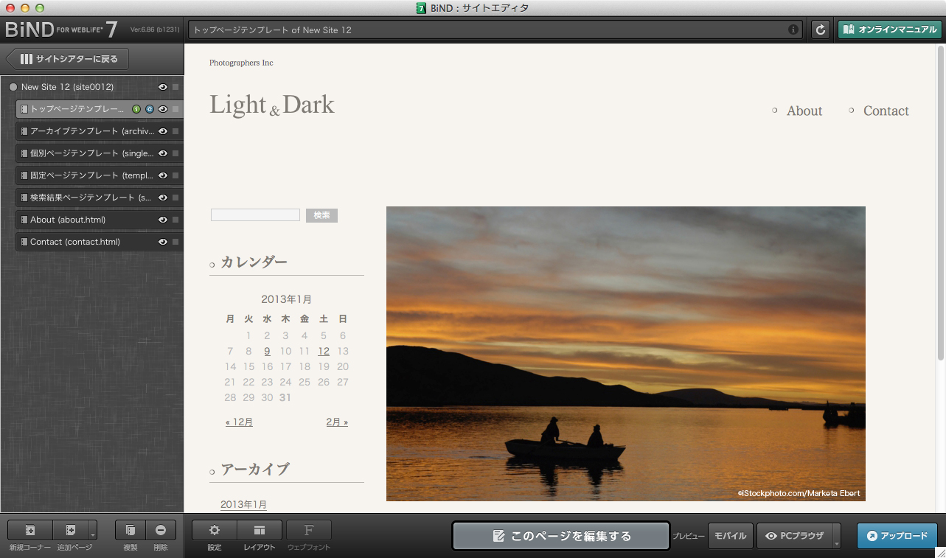Click the Photographers Inc text
Viewport: 946px width, 558px height.
tap(241, 63)
